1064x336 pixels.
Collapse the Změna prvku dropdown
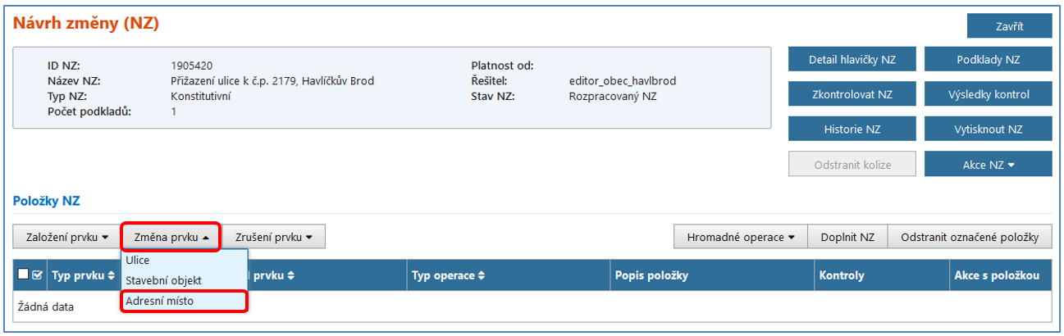(x=171, y=238)
